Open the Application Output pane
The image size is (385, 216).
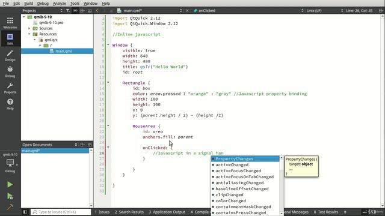(167, 212)
